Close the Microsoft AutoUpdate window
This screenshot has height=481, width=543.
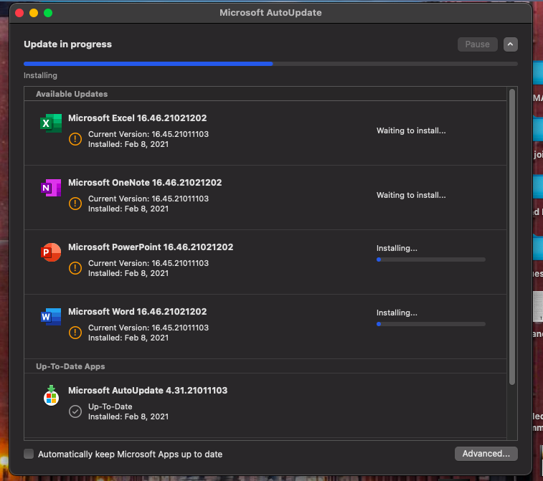pyautogui.click(x=19, y=13)
